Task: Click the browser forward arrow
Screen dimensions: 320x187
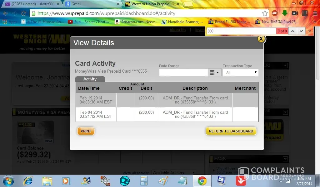Action: pyautogui.click(x=14, y=13)
